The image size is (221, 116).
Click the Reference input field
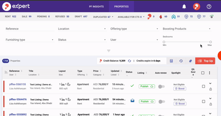point(30,29)
